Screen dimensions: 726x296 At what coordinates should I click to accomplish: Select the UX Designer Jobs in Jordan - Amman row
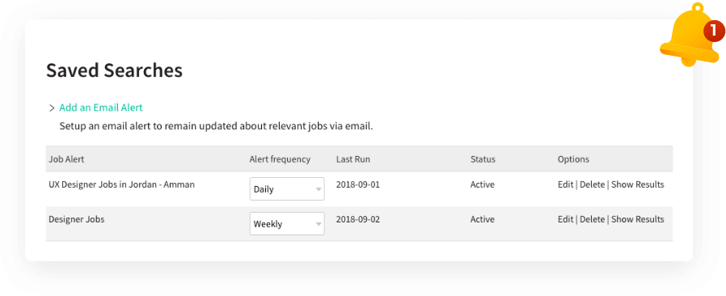pyautogui.click(x=359, y=189)
